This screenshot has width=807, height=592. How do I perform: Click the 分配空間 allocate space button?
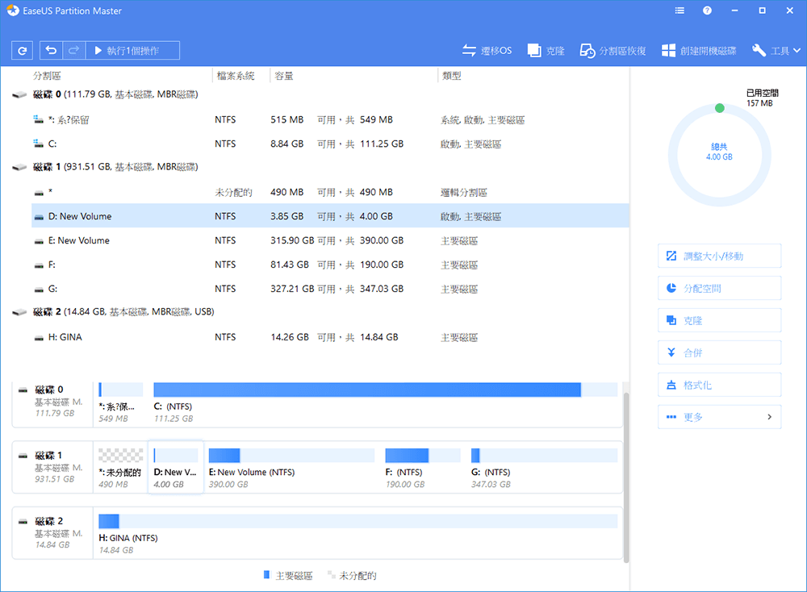tap(720, 288)
